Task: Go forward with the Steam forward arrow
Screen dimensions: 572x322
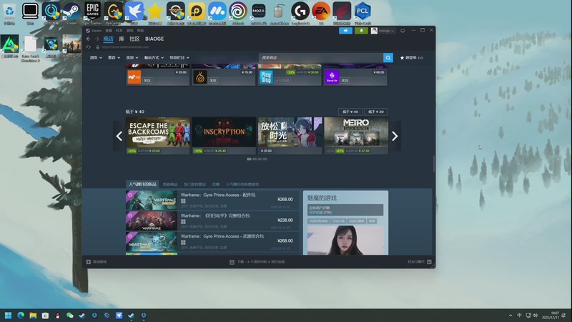Action: 97,39
